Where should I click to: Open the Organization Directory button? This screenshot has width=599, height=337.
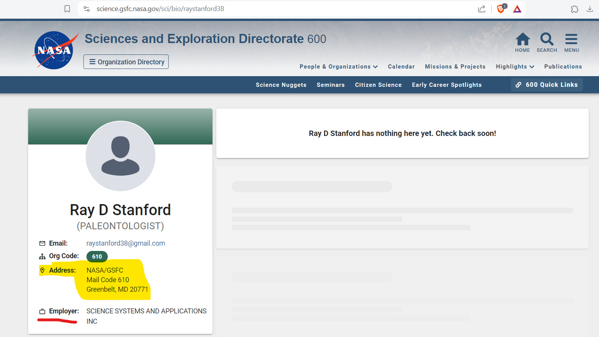(x=126, y=62)
